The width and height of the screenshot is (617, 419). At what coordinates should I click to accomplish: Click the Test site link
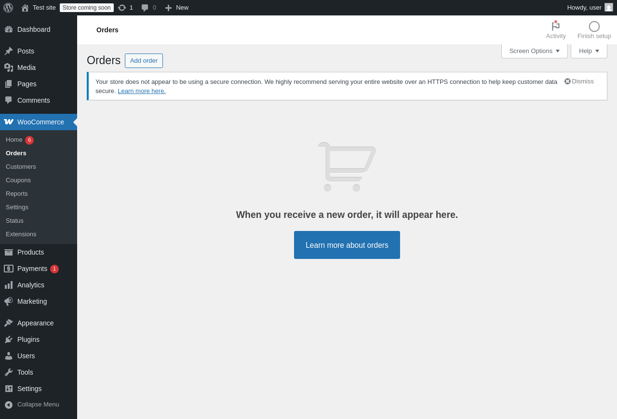pos(44,8)
